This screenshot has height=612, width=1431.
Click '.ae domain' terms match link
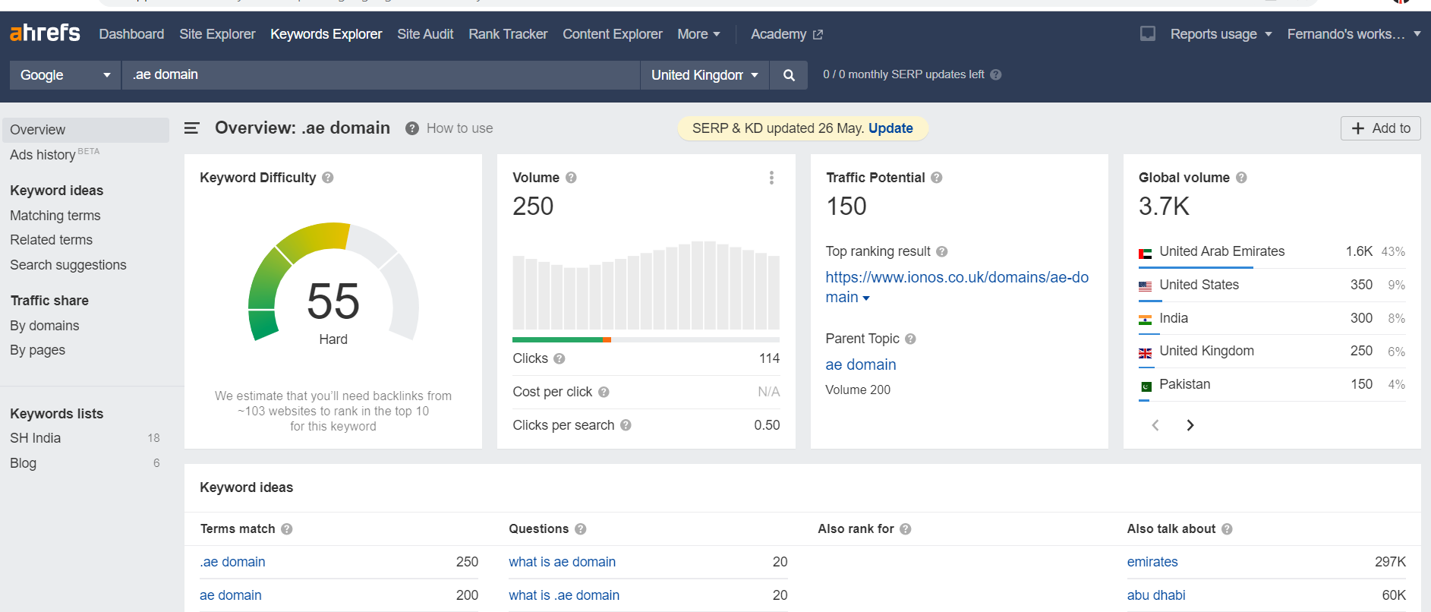[x=232, y=562]
